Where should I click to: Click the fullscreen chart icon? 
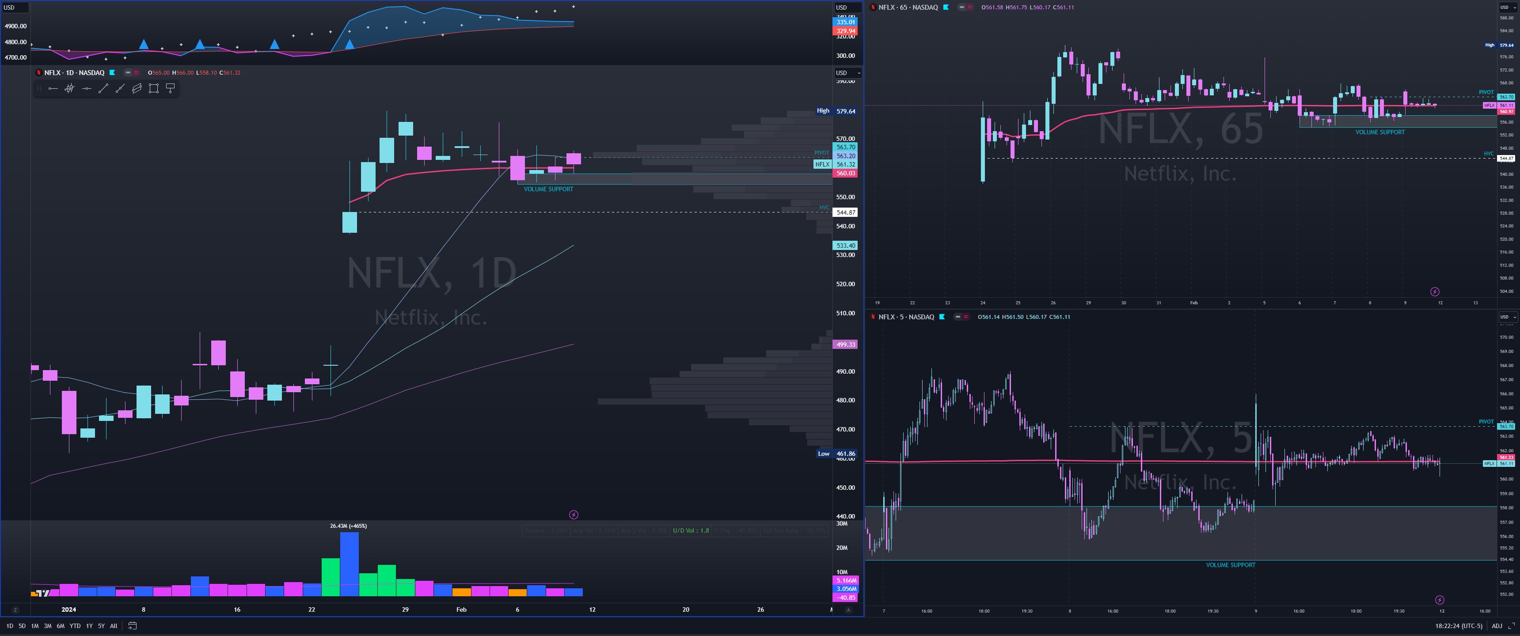tap(1511, 626)
